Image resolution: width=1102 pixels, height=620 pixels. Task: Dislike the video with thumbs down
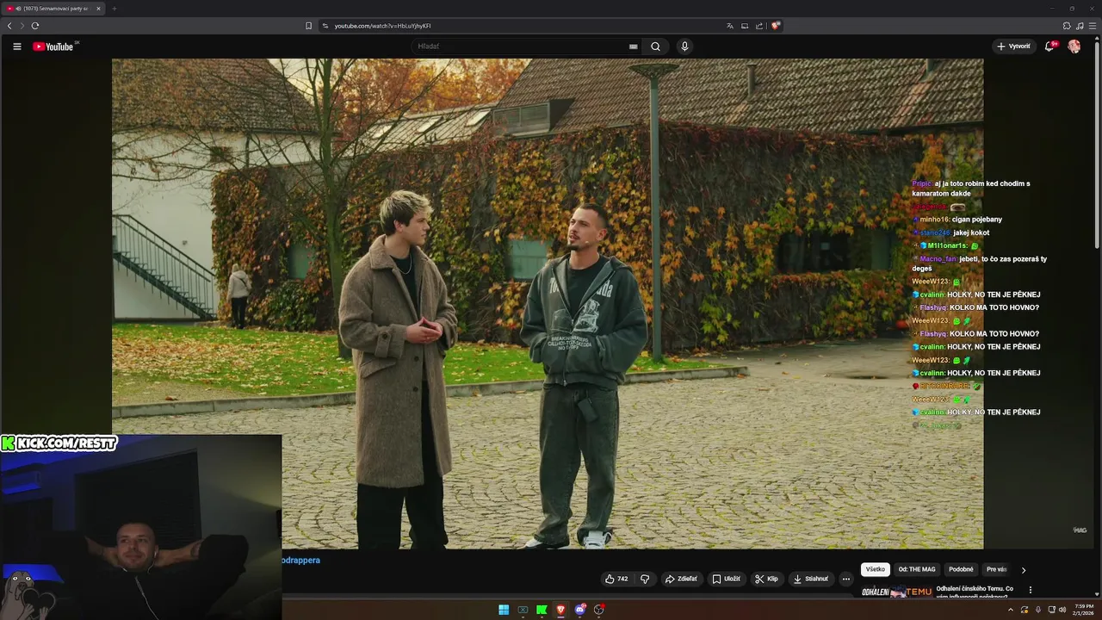click(645, 579)
